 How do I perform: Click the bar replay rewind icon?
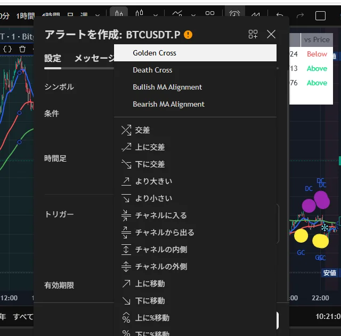tap(256, 14)
